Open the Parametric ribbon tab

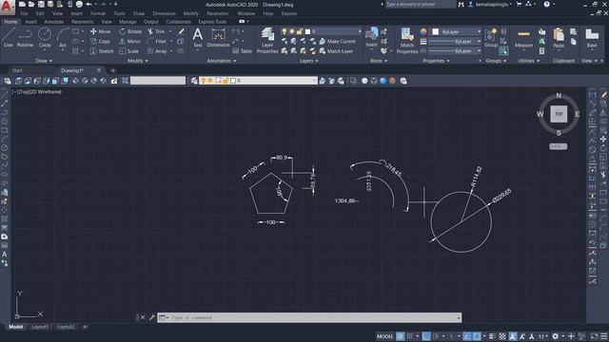click(x=83, y=22)
